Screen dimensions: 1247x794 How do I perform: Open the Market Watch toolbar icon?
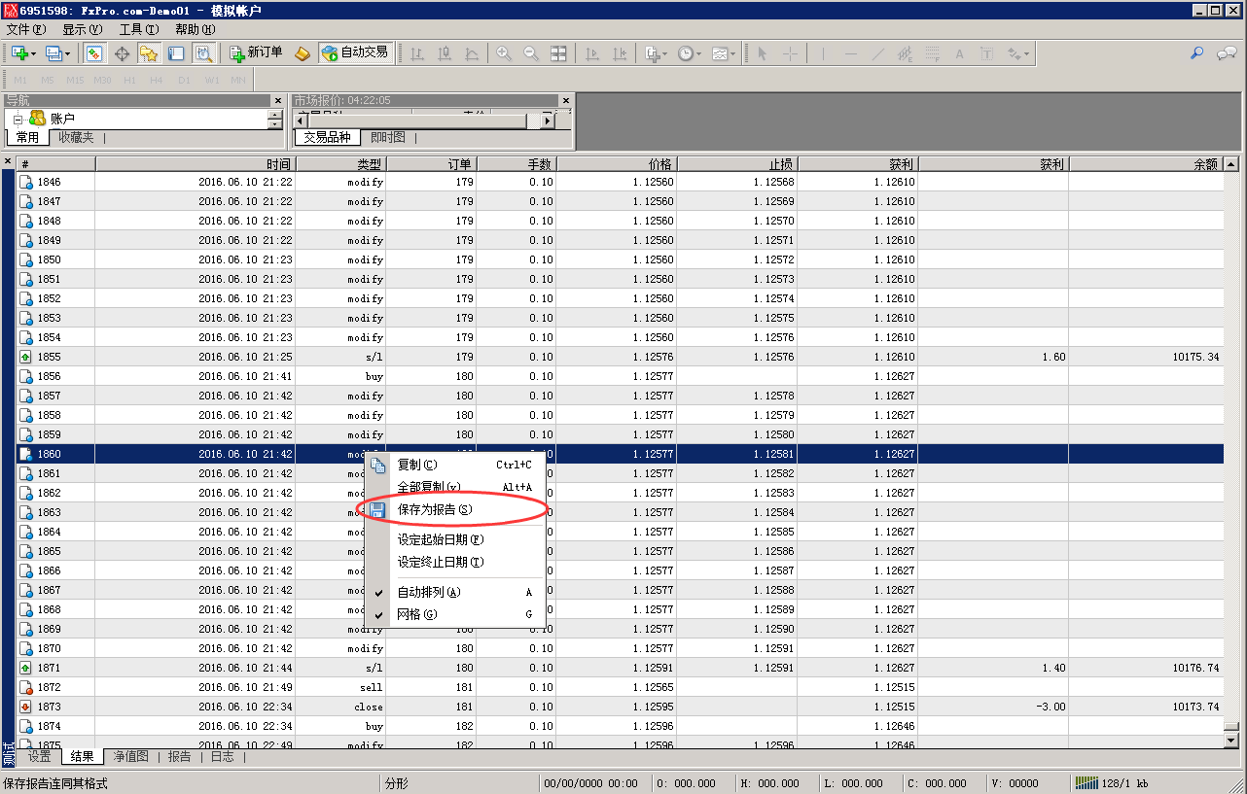click(94, 53)
